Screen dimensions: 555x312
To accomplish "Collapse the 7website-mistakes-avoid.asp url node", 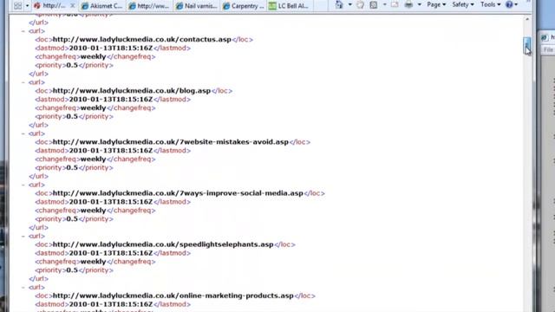I will (x=23, y=133).
